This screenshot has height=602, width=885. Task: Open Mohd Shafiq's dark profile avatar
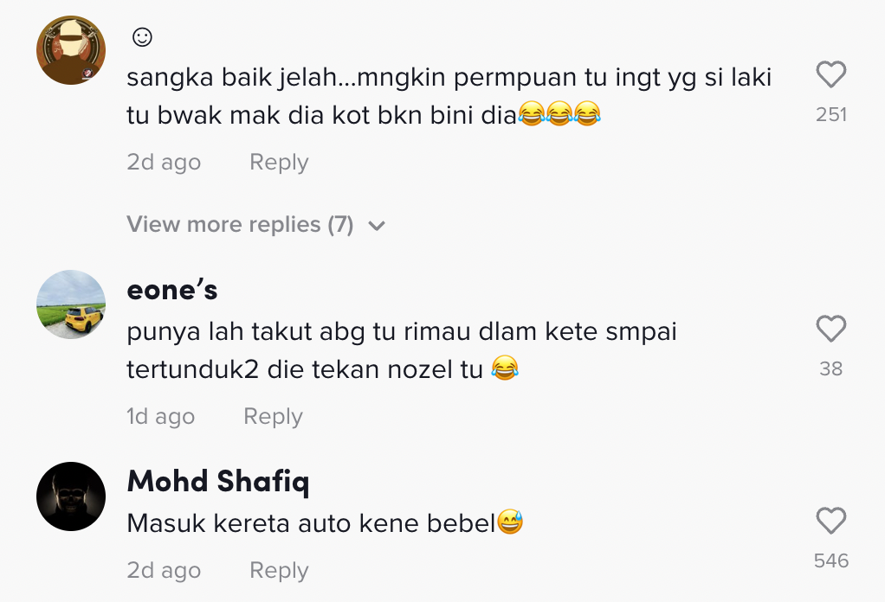coord(71,496)
